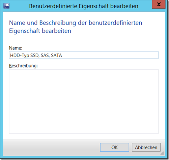Place cursor on "SSD," in Name field

[35, 56]
